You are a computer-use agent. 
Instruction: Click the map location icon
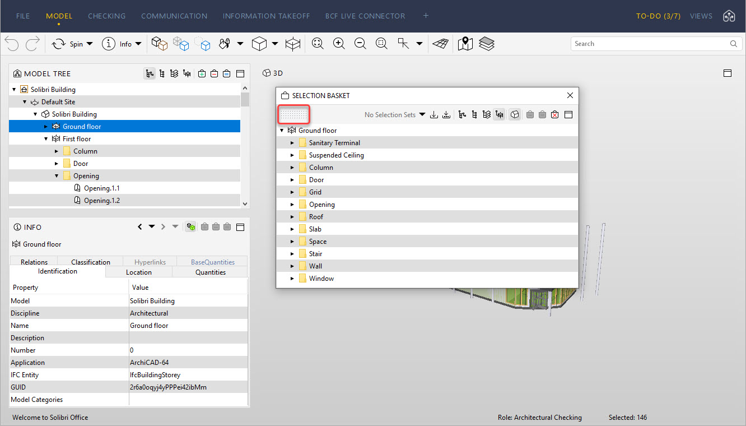465,44
